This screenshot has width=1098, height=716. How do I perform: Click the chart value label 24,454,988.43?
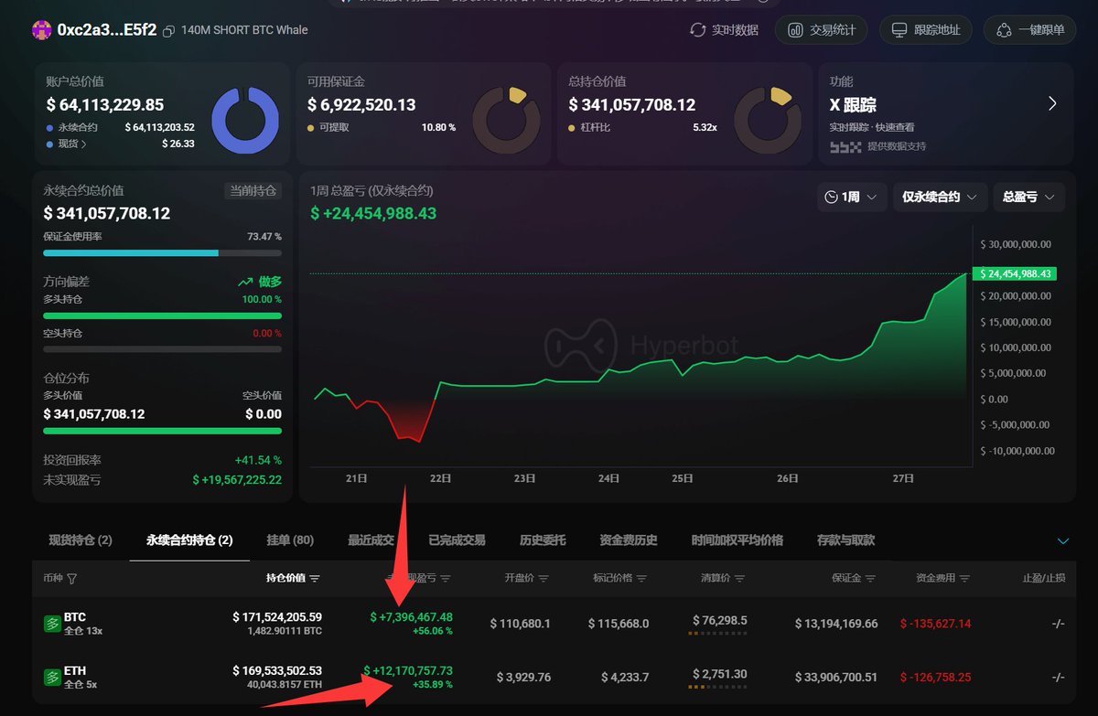click(x=1017, y=273)
